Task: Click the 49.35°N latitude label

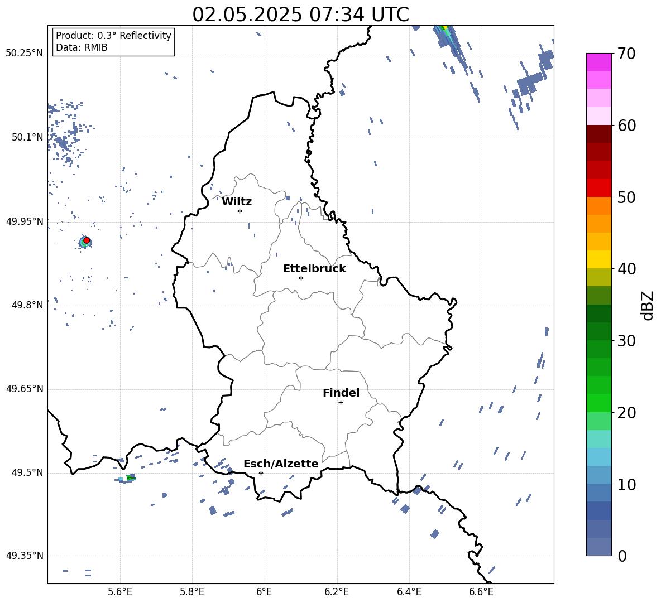Action: [25, 556]
